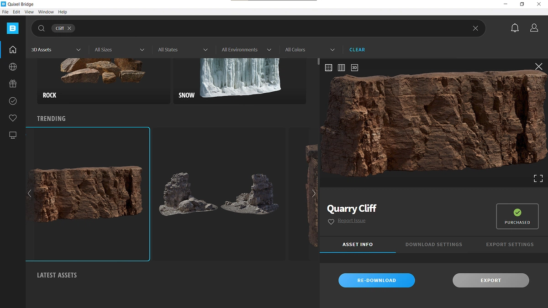
Task: Favorite Quarry Cliff with heart icon
Action: [x=331, y=222]
